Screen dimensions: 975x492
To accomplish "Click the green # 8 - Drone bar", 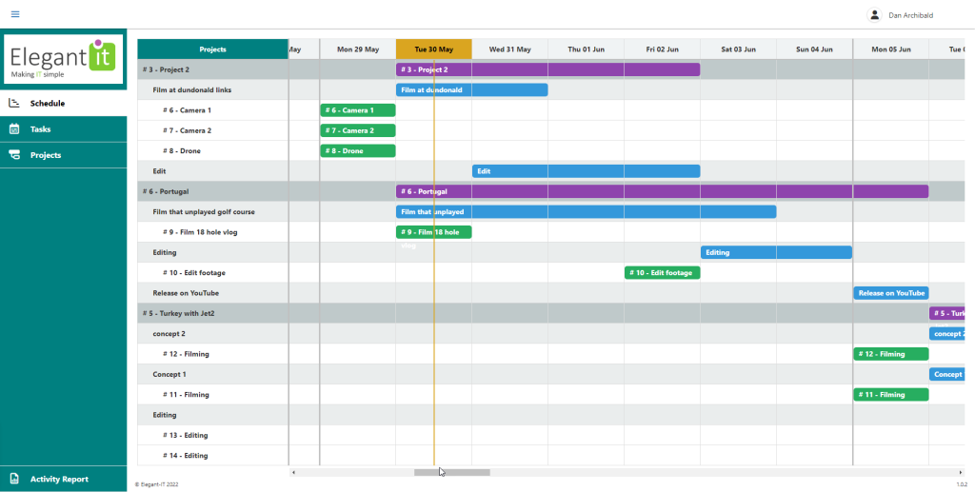I will (358, 151).
